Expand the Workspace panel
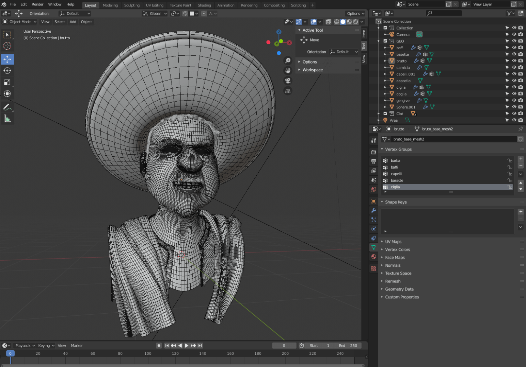This screenshot has height=367, width=526. coord(313,70)
